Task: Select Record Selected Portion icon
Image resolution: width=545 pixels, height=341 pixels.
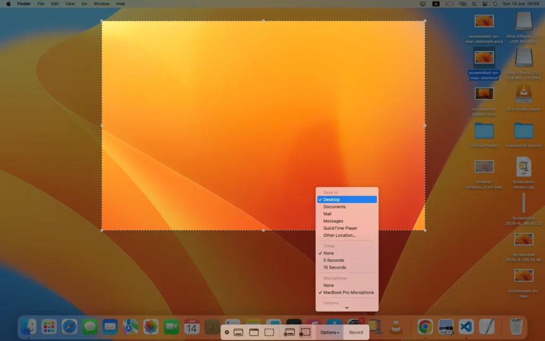Action: (305, 332)
